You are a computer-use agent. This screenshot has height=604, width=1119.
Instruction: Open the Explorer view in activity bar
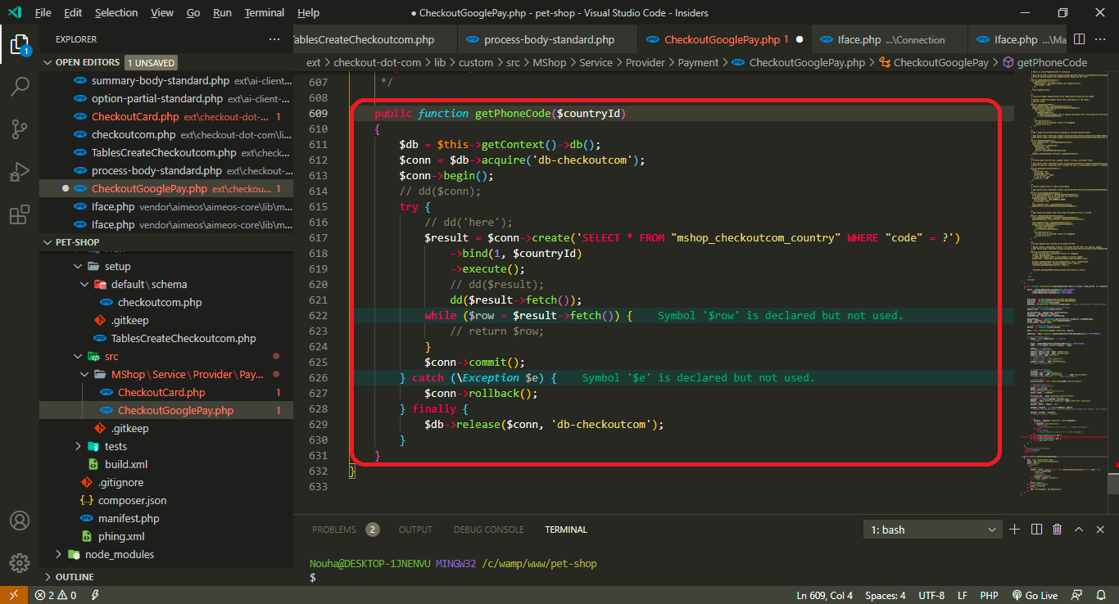[x=20, y=43]
